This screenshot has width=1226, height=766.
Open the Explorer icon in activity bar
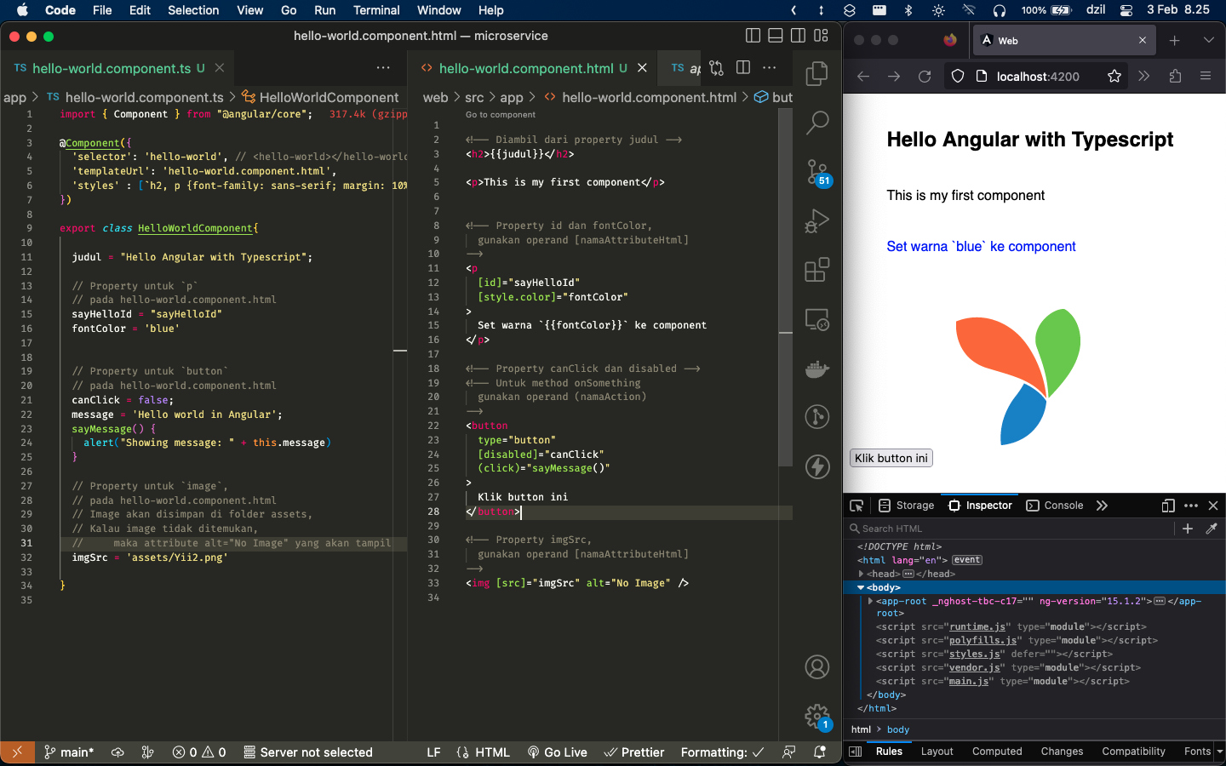point(816,74)
